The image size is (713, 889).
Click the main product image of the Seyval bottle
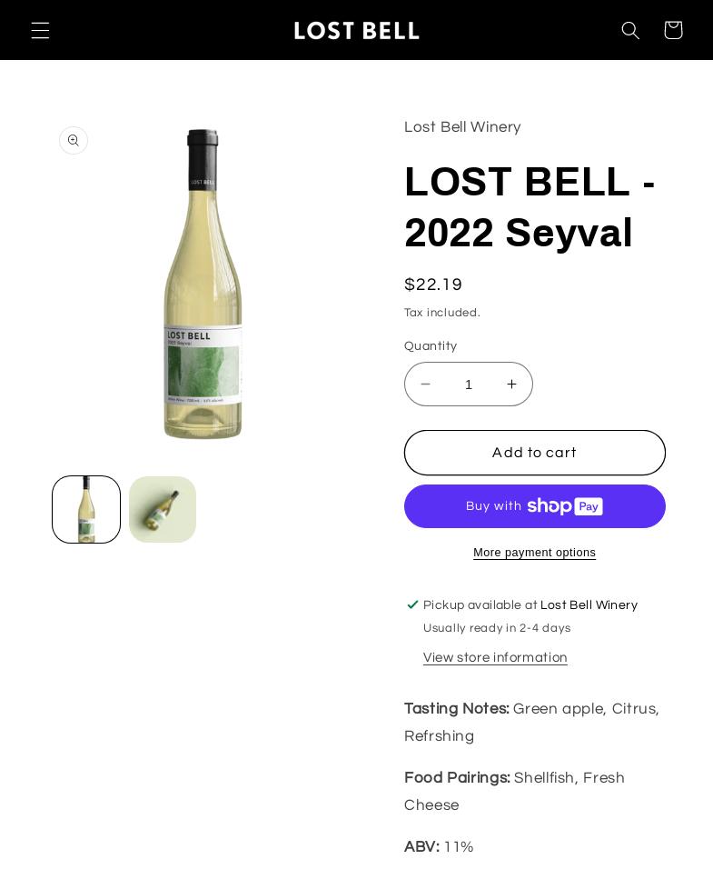click(x=203, y=285)
